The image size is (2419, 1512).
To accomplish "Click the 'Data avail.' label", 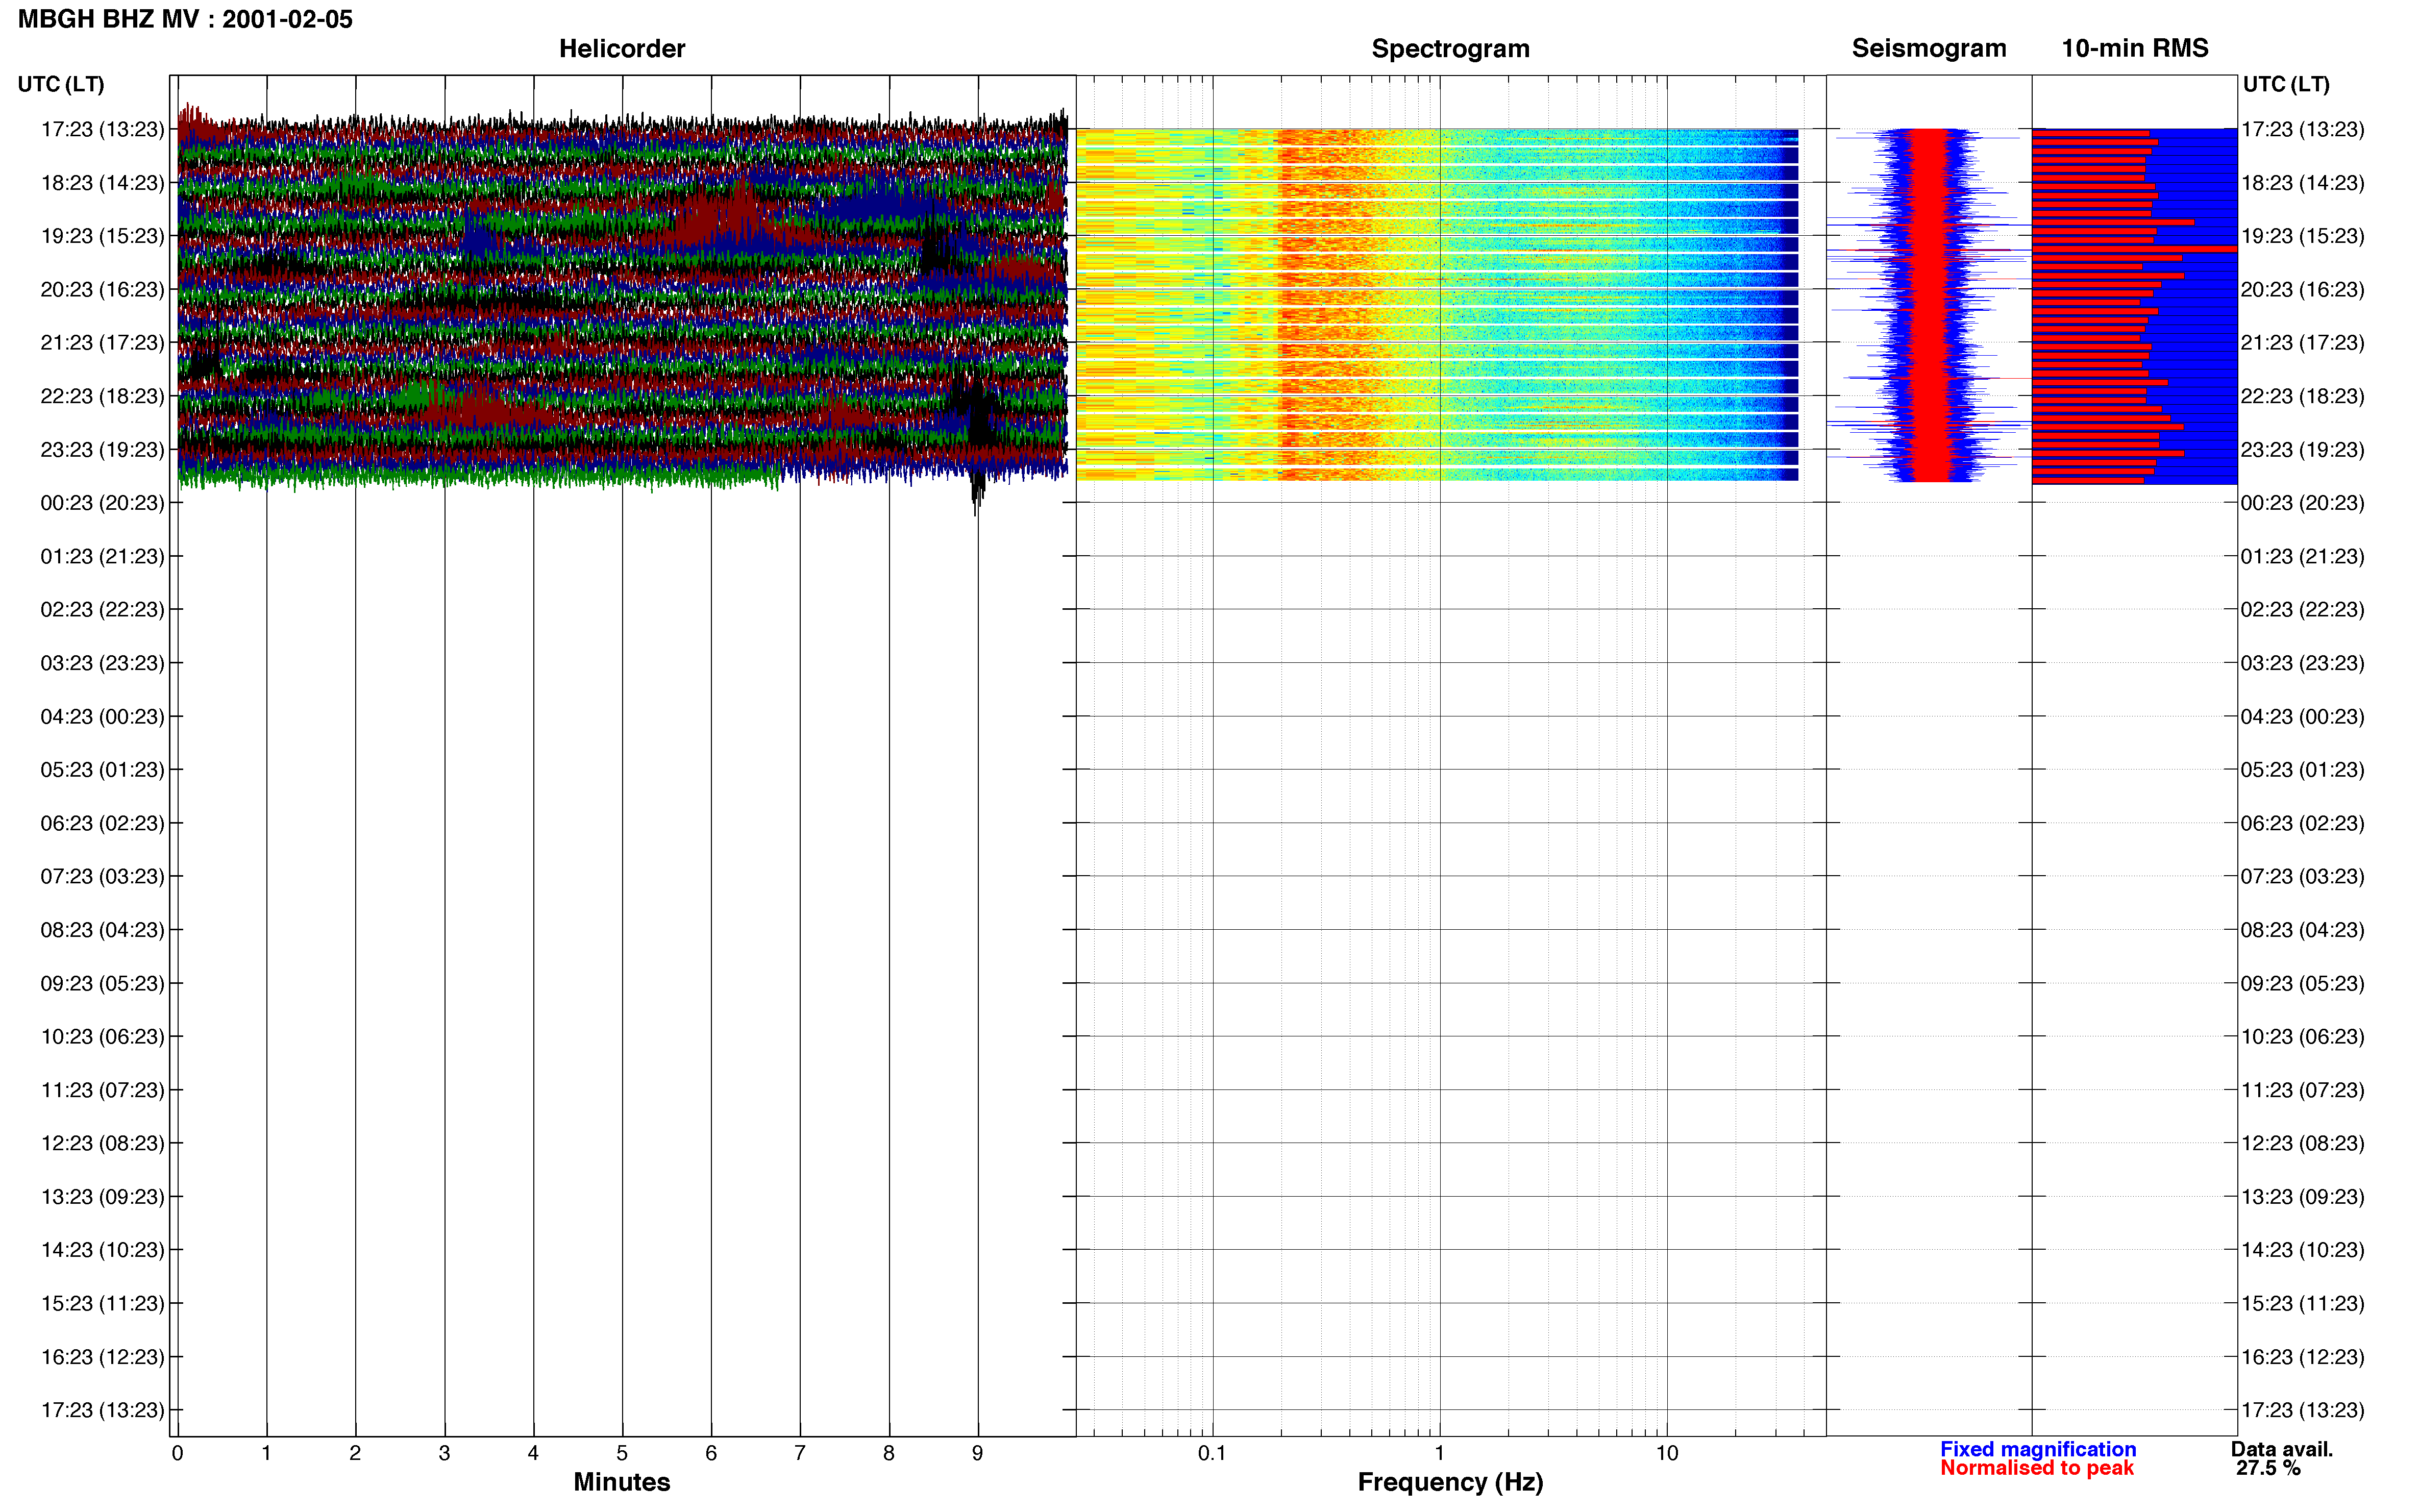I will tap(2282, 1449).
